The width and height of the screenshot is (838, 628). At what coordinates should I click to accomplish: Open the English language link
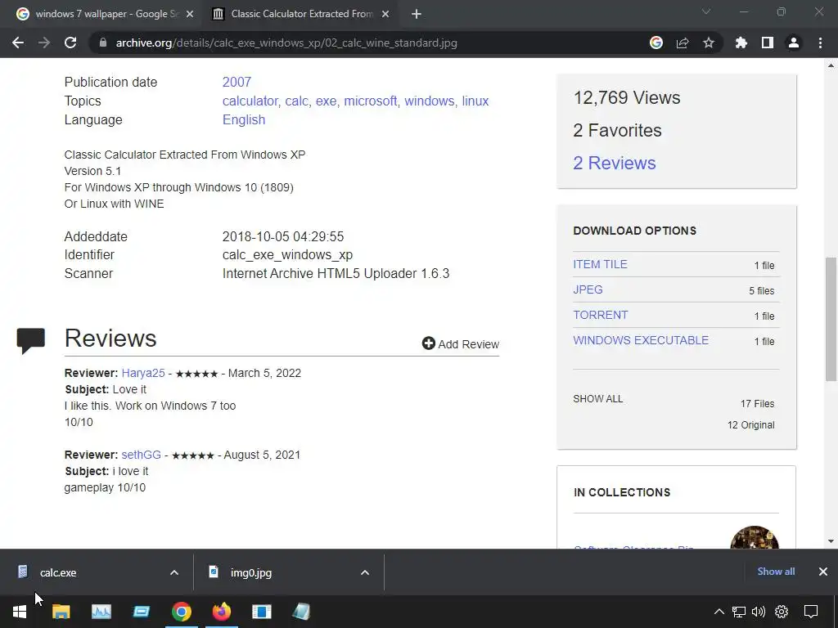click(244, 119)
